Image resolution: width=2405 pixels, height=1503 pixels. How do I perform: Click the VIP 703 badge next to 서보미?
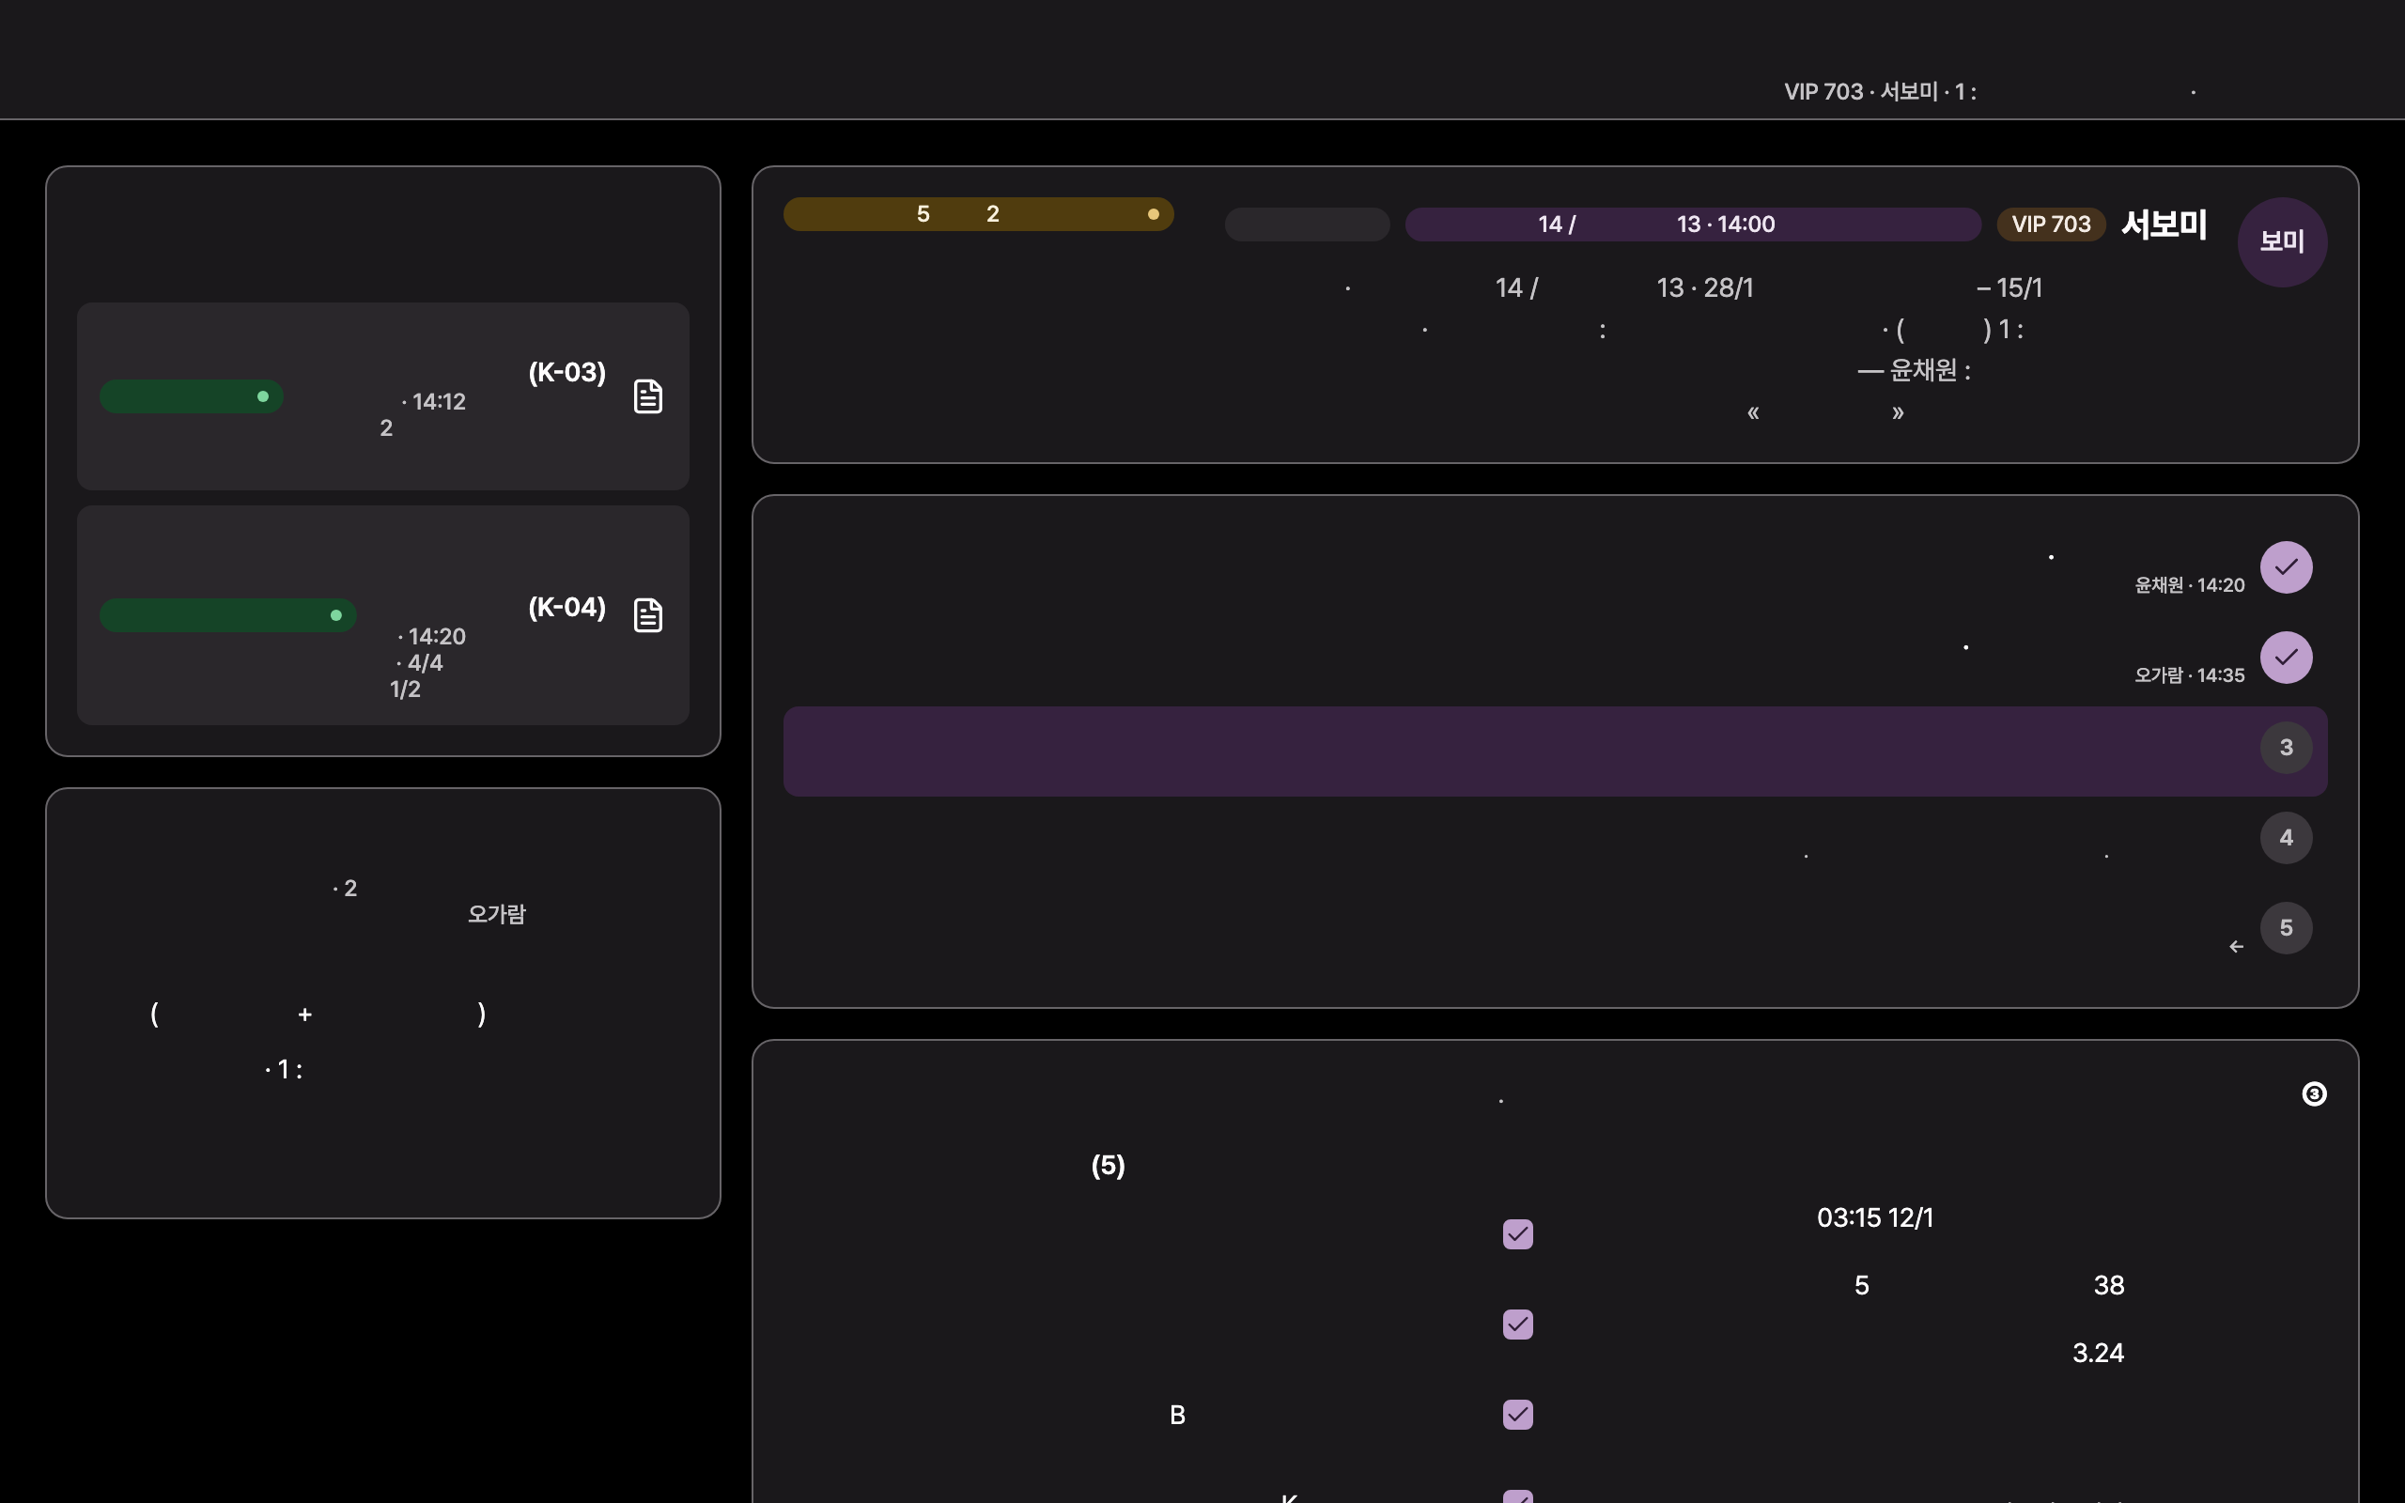(x=2051, y=225)
